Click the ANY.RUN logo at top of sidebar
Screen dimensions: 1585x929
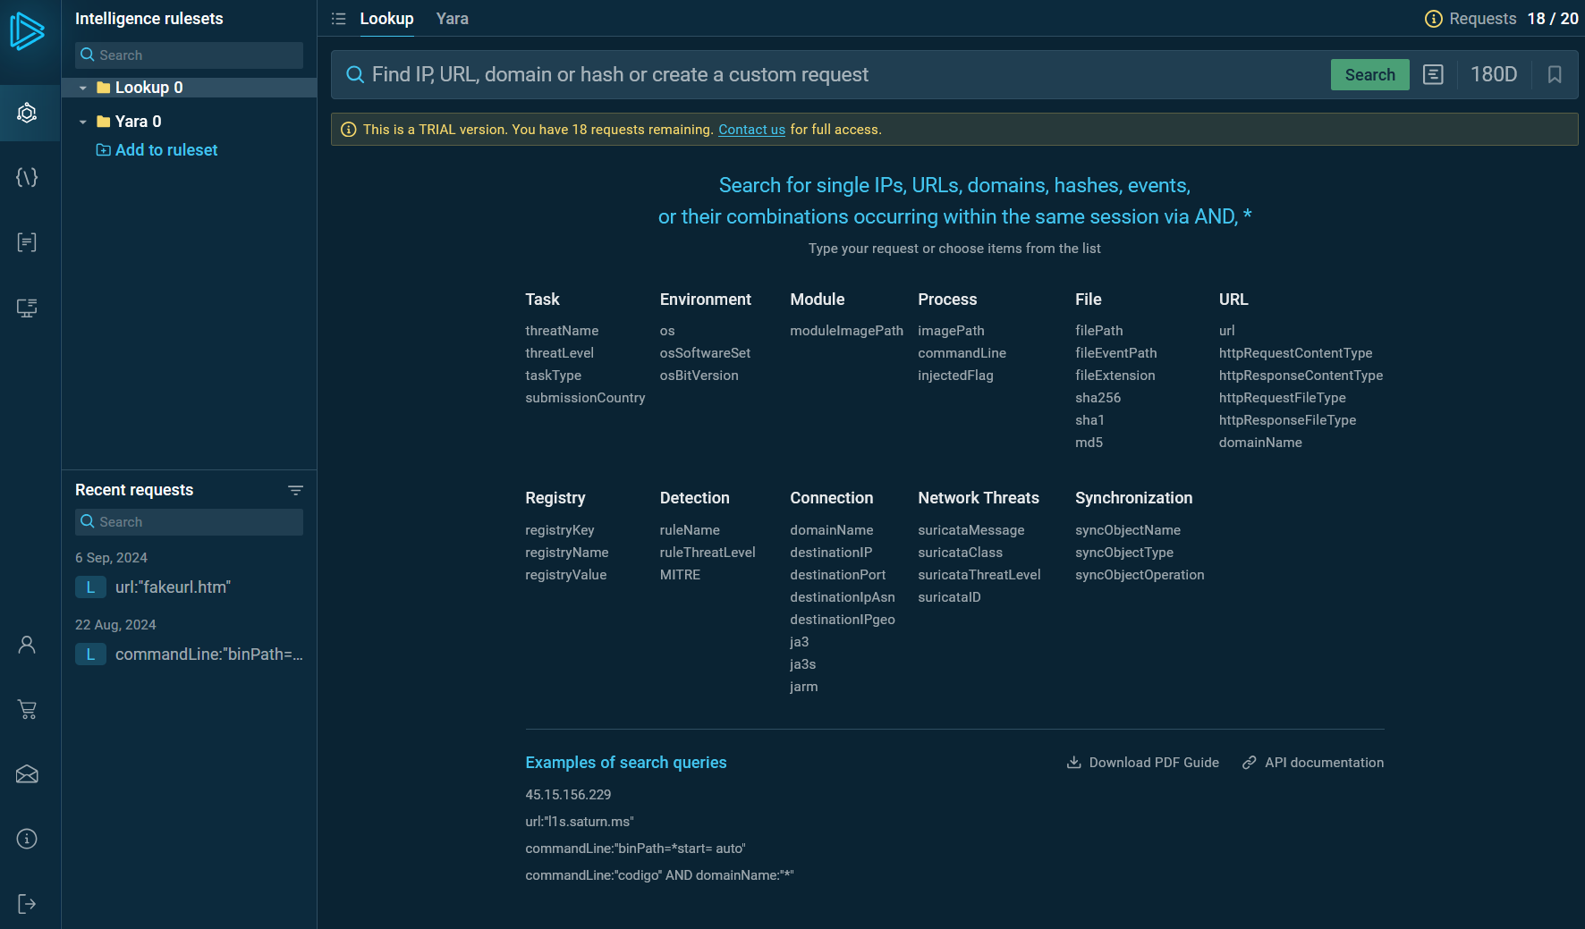tap(28, 33)
